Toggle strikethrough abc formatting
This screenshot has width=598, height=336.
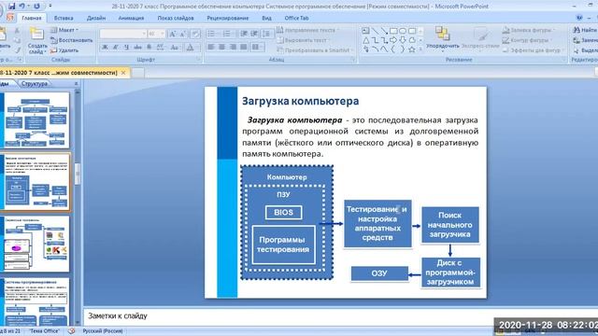(137, 48)
